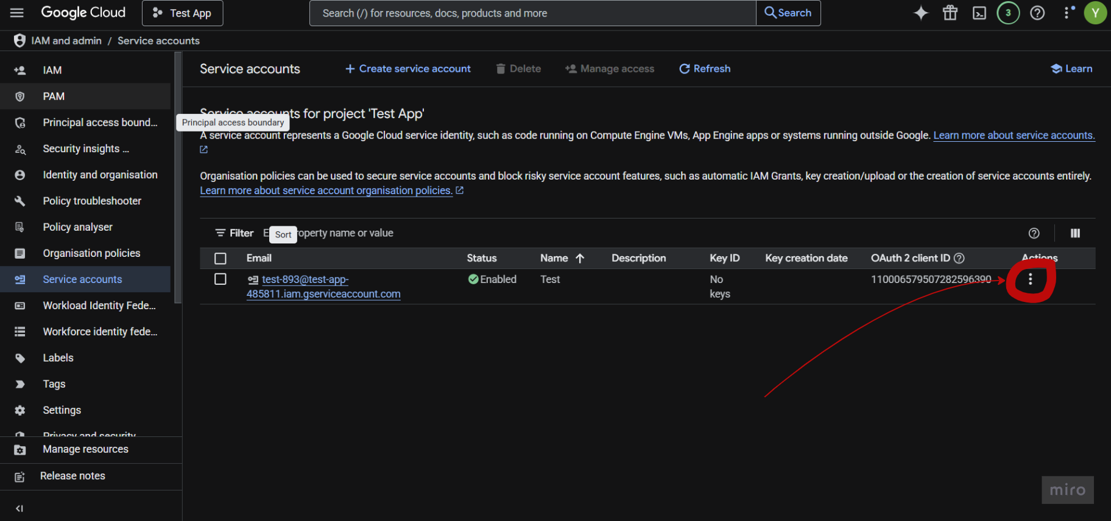Open IAM in the sidebar
Screen dimensions: 1111x521
coord(85,70)
